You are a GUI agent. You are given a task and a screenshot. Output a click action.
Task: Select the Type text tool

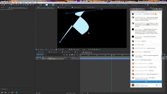coord(21,5)
